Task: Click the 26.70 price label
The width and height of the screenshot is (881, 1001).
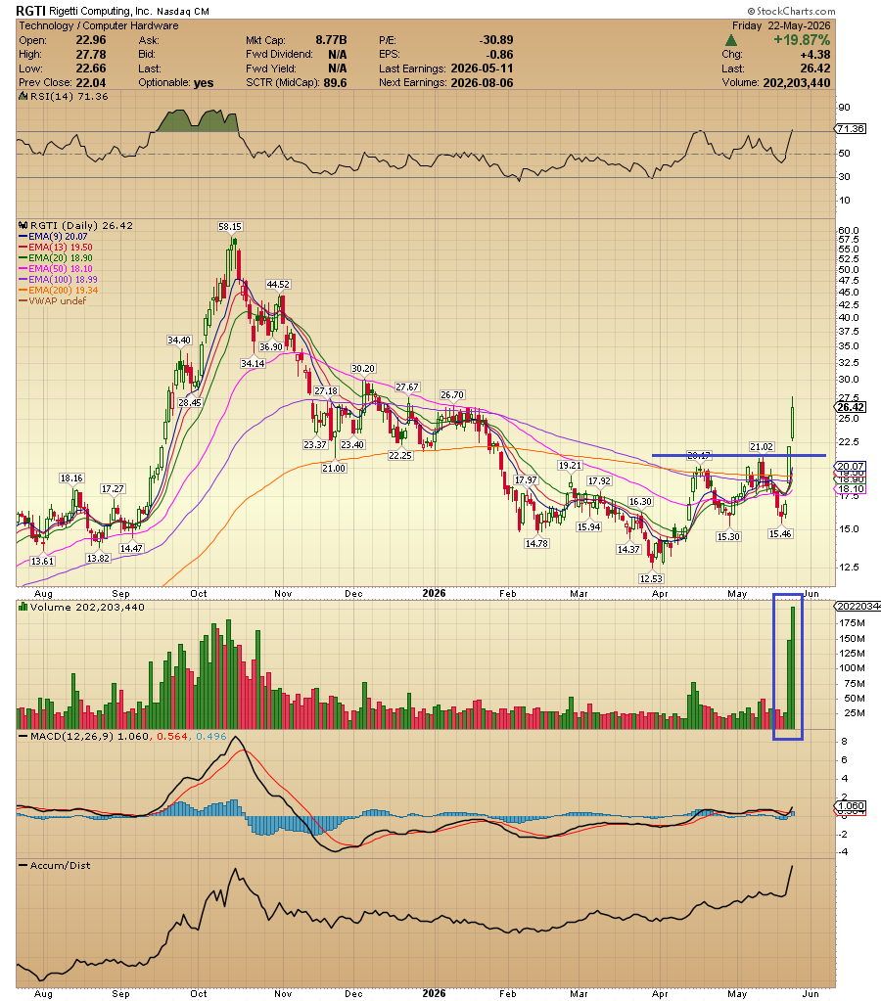Action: click(451, 394)
